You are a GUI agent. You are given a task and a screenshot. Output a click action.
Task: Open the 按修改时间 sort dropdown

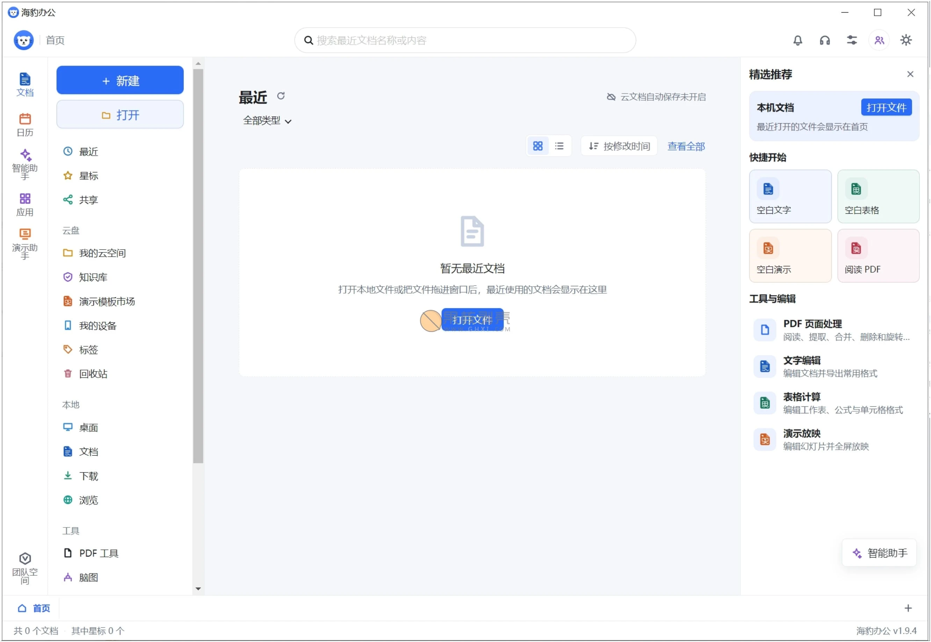619,146
